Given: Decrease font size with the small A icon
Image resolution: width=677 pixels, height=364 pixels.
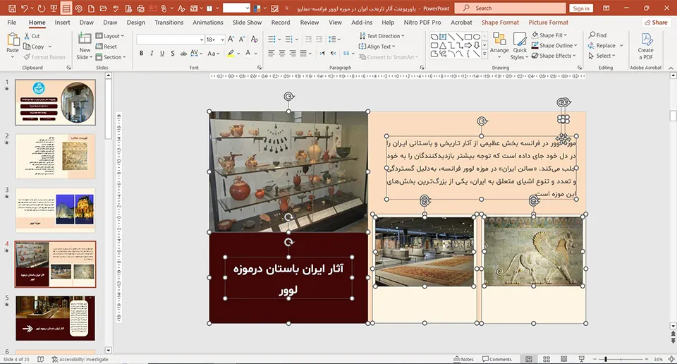Looking at the screenshot, I should tap(242, 40).
